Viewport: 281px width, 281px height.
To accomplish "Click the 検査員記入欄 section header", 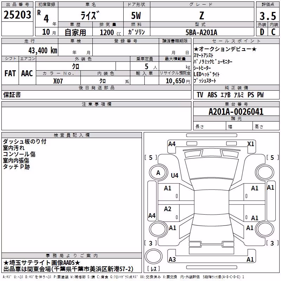I will (72, 135).
